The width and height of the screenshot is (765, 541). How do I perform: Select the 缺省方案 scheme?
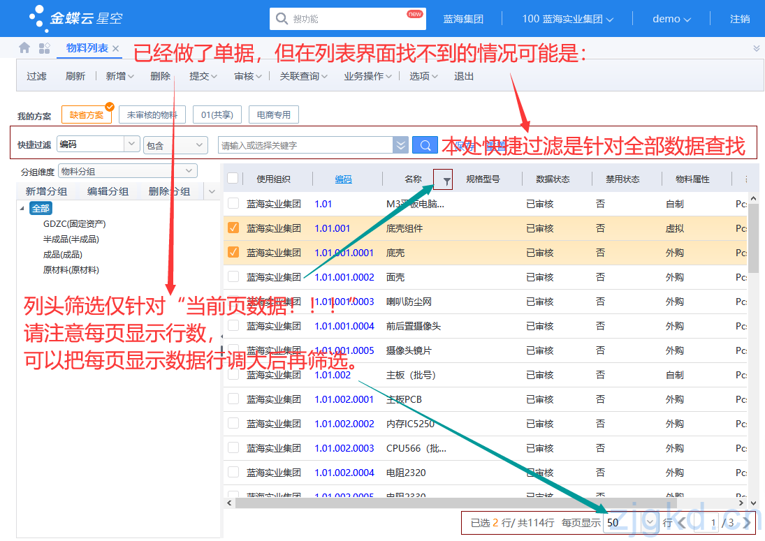pyautogui.click(x=87, y=115)
